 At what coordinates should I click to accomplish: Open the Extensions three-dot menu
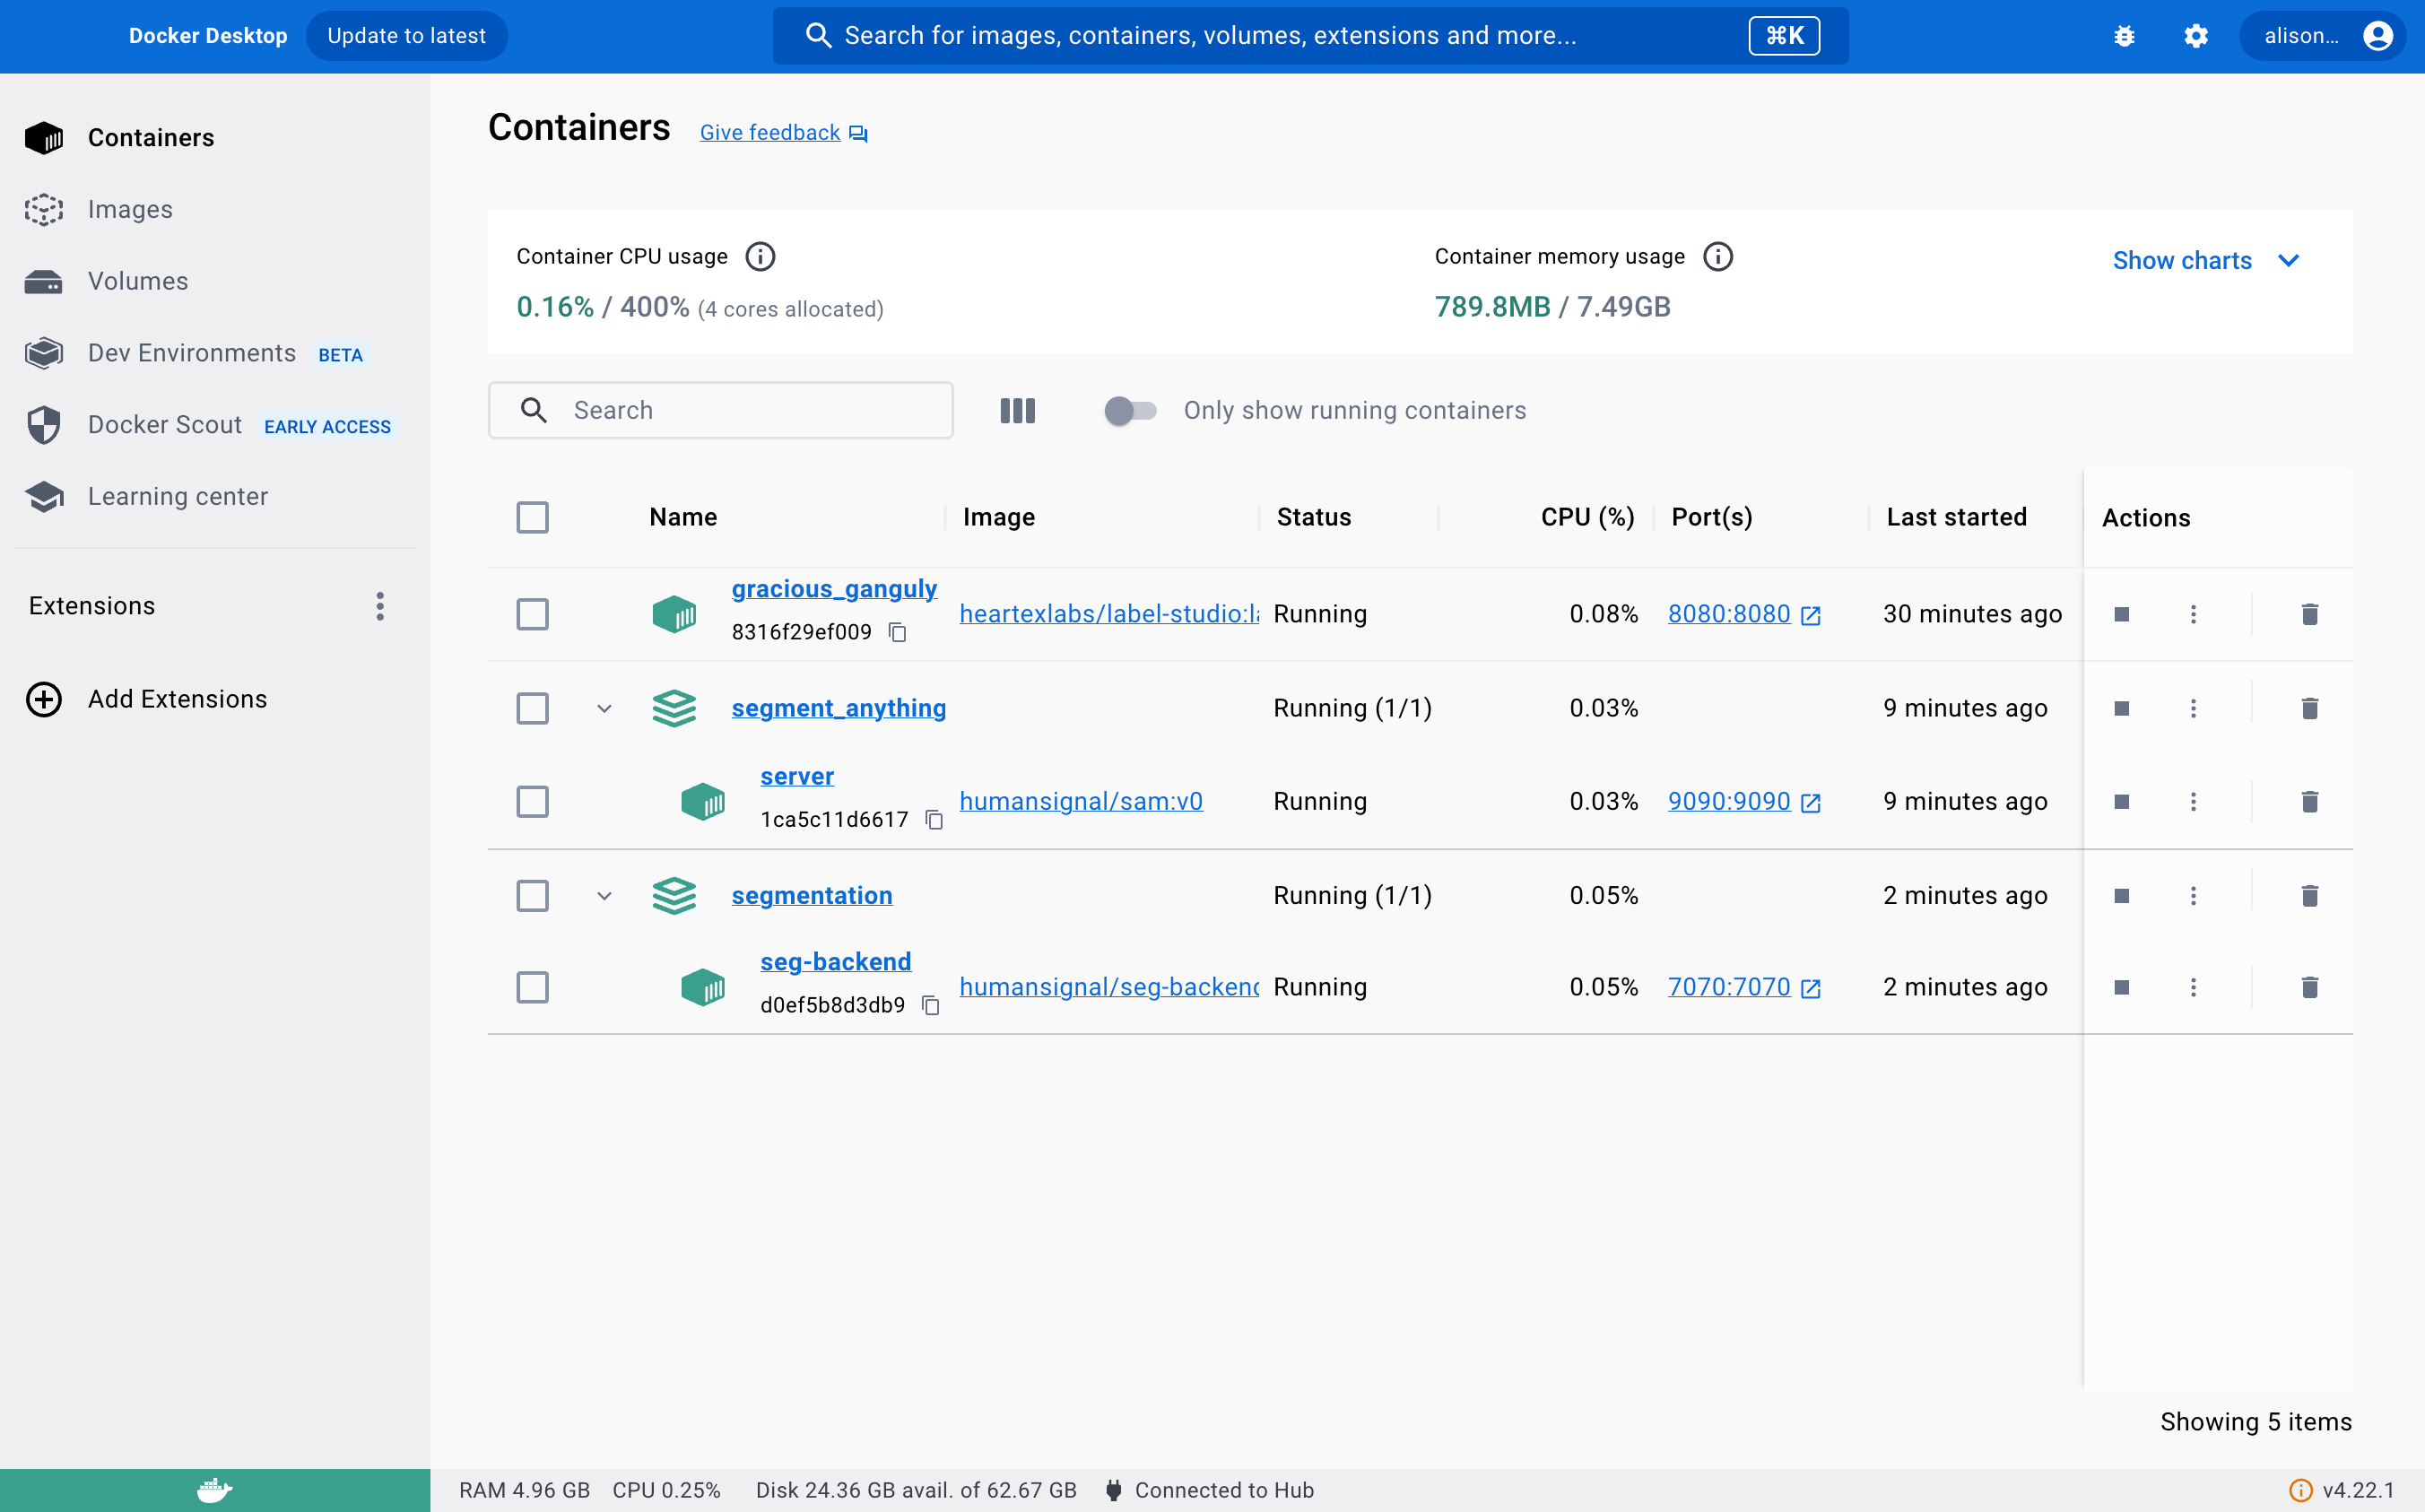(x=379, y=606)
